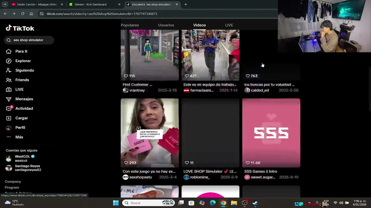View site information icon in address bar
Image resolution: width=371 pixels, height=208 pixels.
point(42,14)
